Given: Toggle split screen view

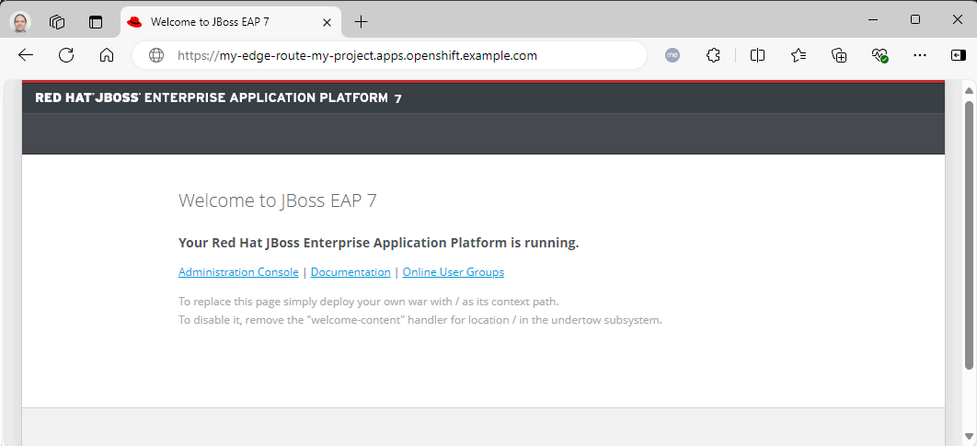Looking at the screenshot, I should pyautogui.click(x=758, y=55).
